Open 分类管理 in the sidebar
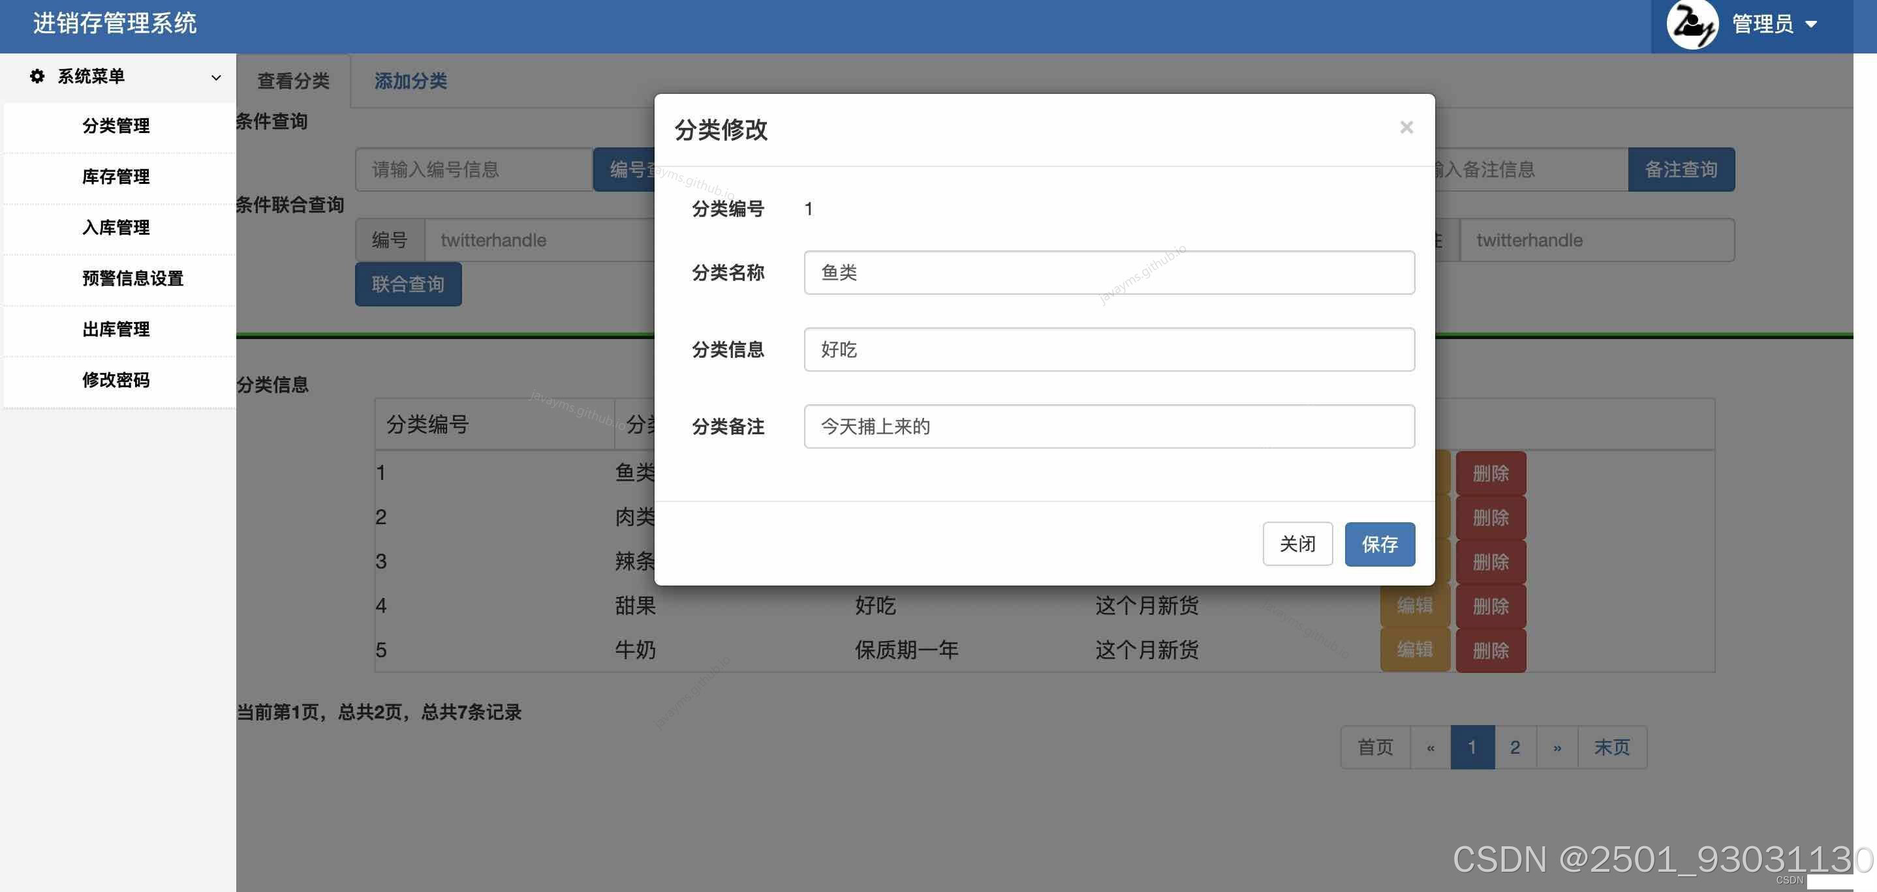 tap(116, 126)
